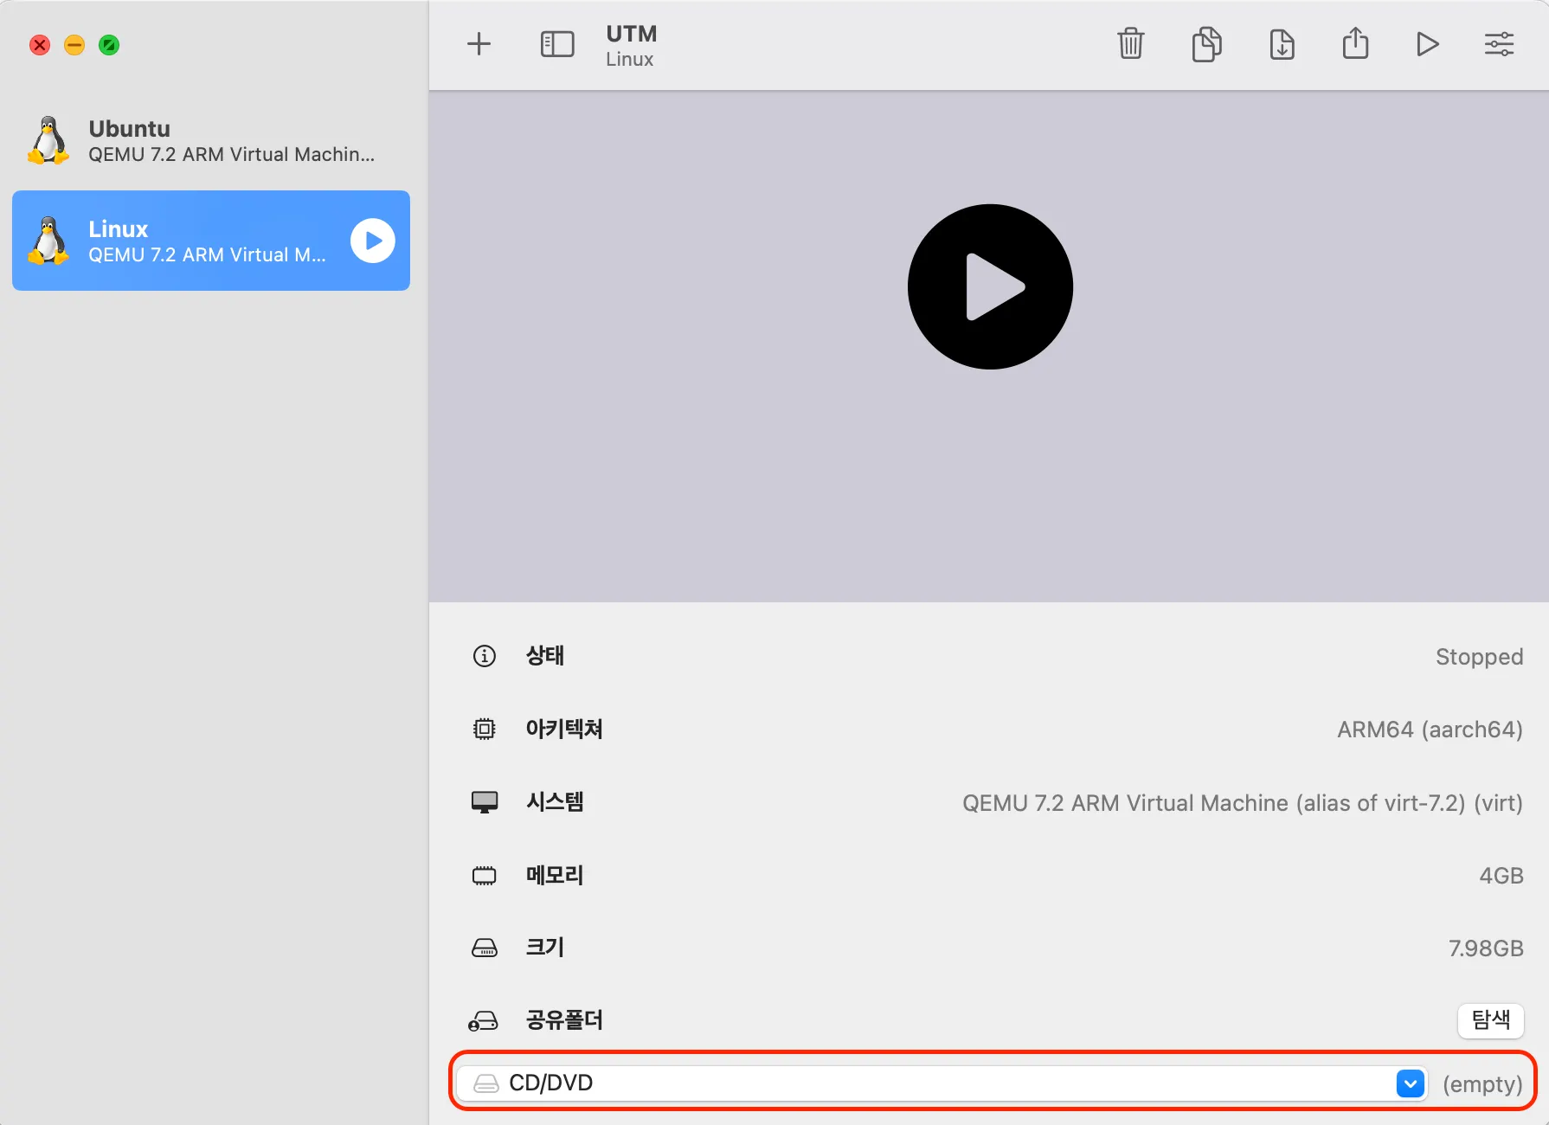The image size is (1549, 1125).
Task: Click the 탐색 browse button
Action: click(x=1491, y=1020)
